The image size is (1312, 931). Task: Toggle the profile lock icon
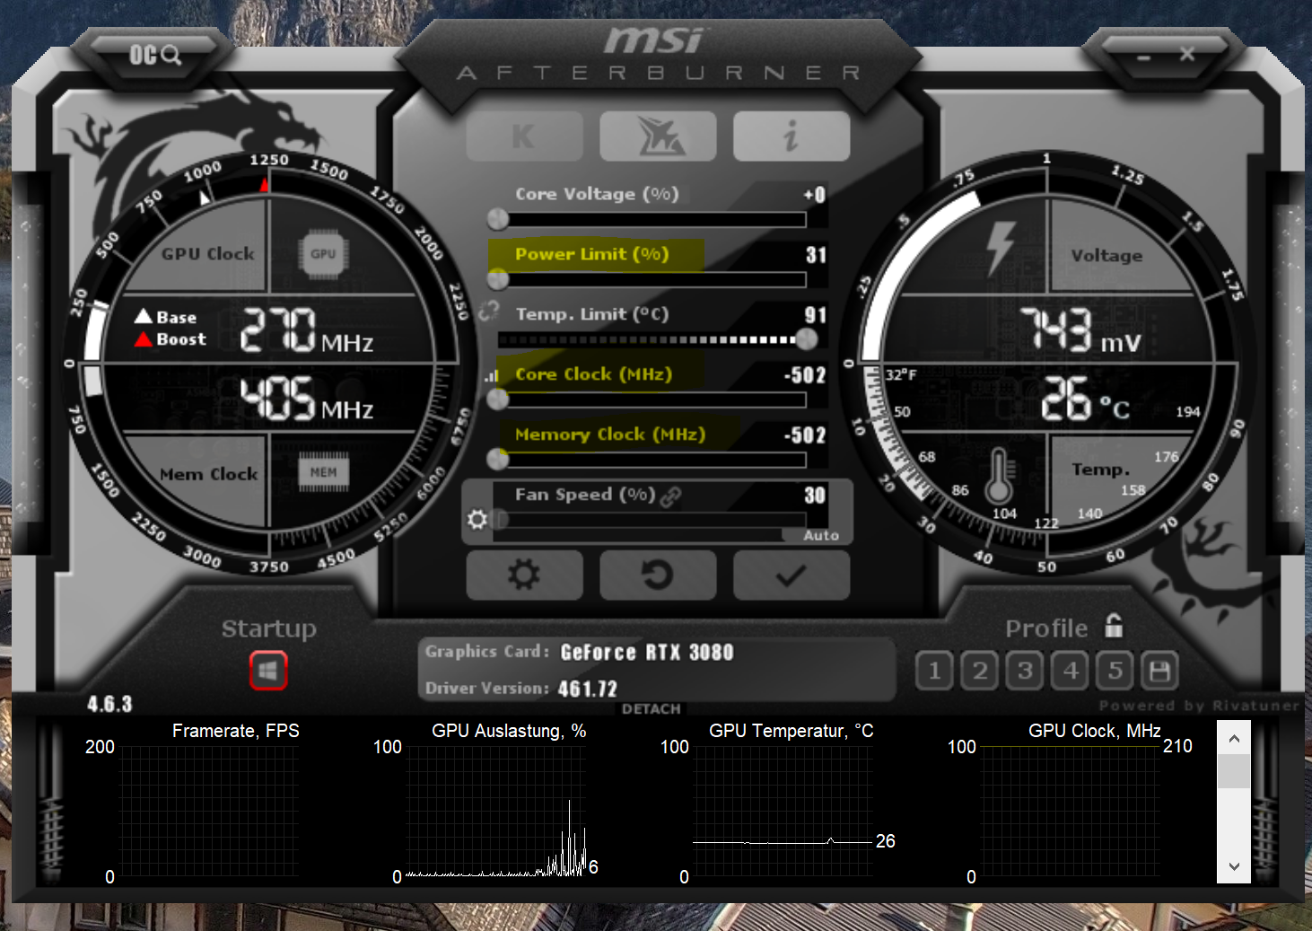pos(1114,626)
